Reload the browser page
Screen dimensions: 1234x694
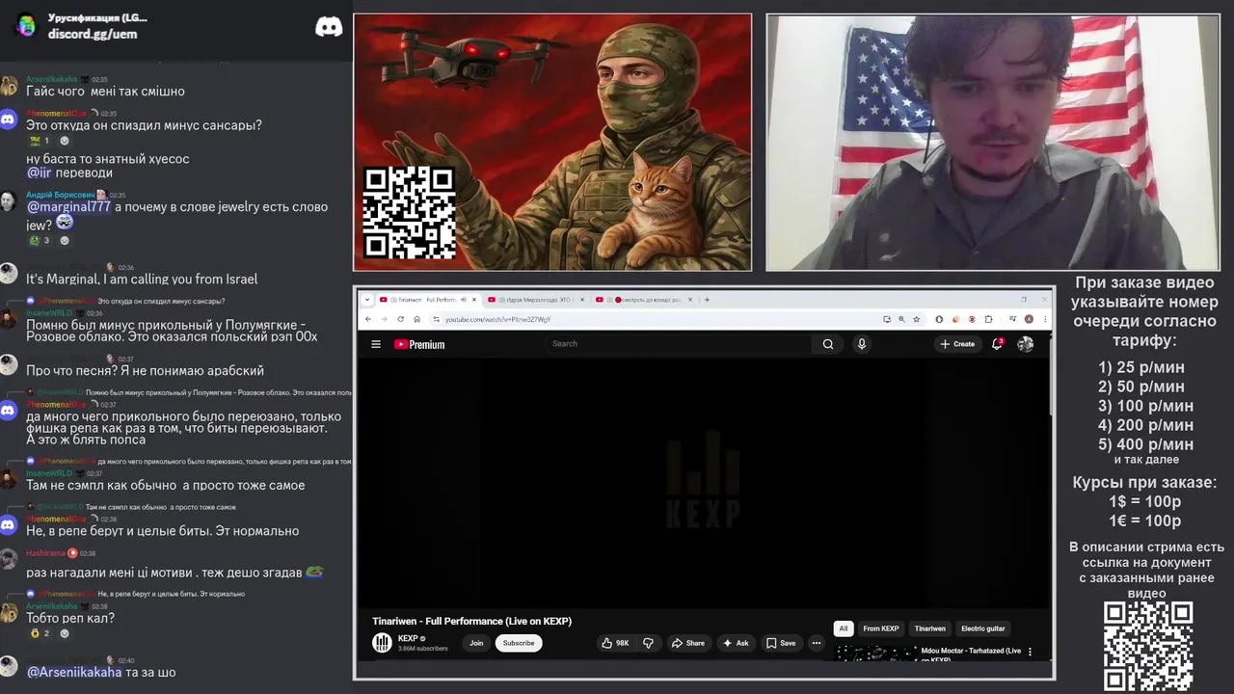(401, 319)
